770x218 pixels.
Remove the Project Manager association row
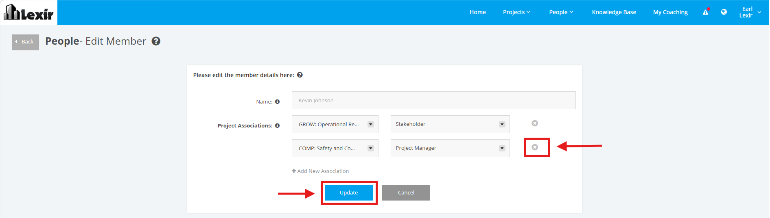535,147
